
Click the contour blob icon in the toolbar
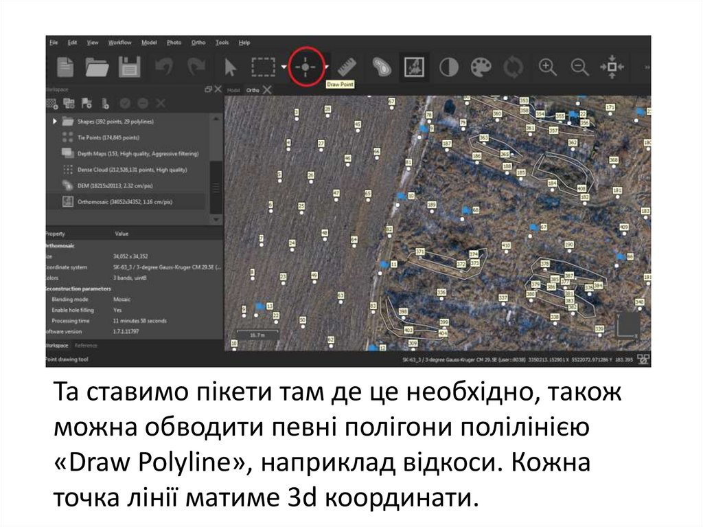[x=382, y=67]
